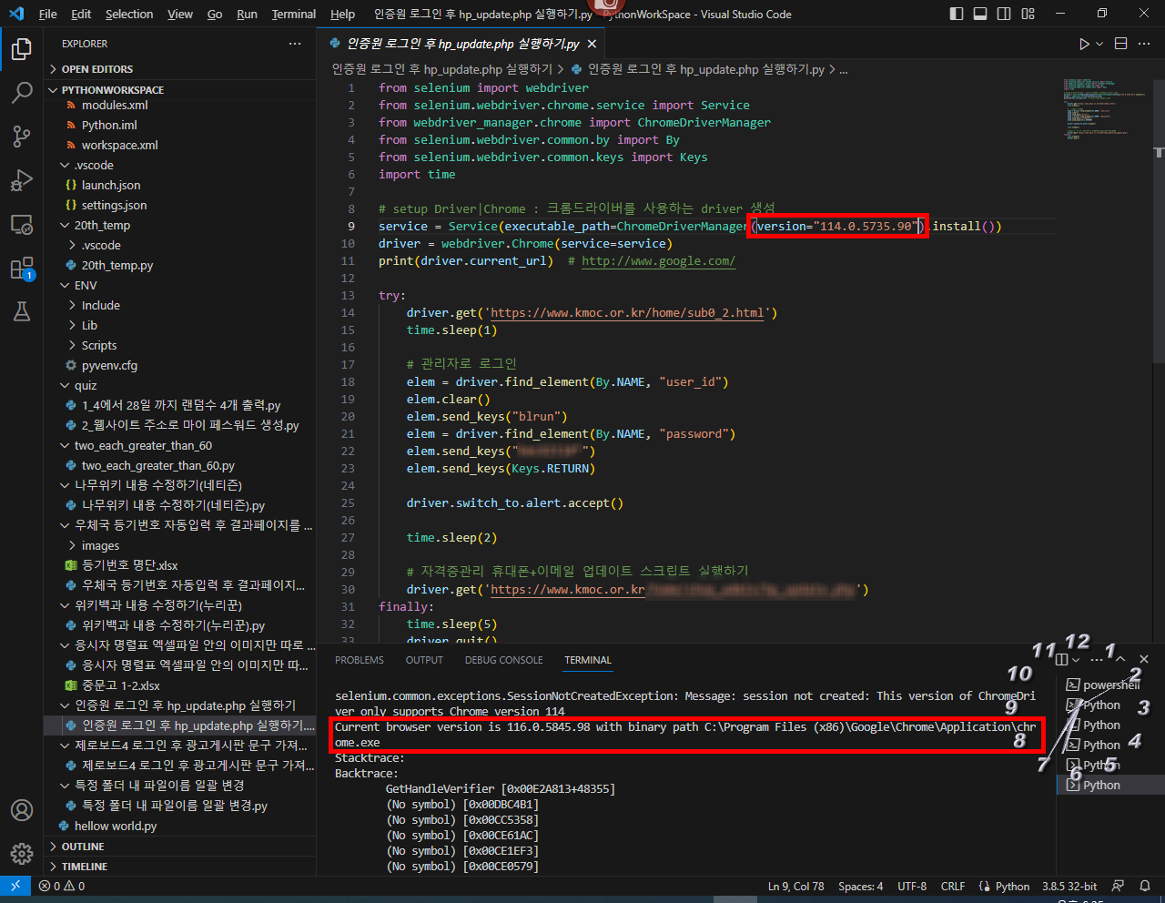The height and width of the screenshot is (903, 1165).
Task: Split the editor with the layout icon
Action: (x=1120, y=44)
